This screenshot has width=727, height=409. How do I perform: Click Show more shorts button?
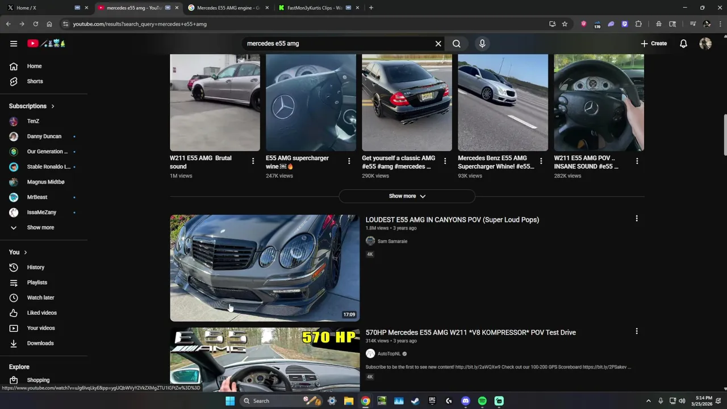[407, 196]
